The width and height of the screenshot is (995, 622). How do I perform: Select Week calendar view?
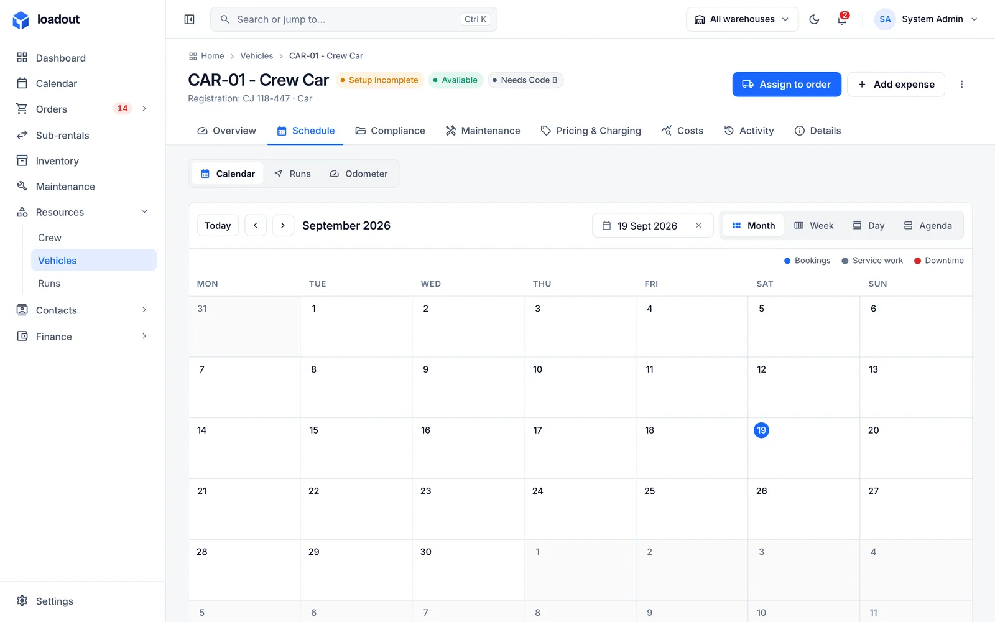(814, 226)
